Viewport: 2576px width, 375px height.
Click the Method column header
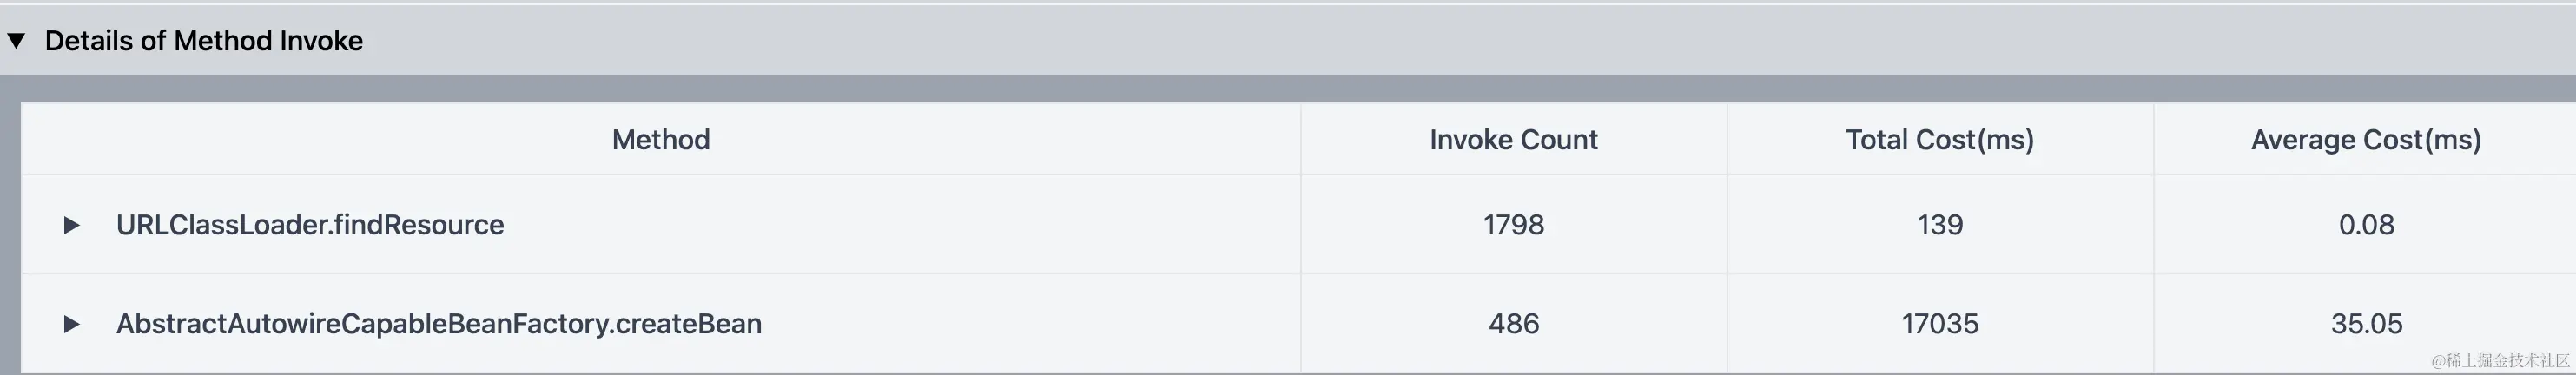tap(661, 140)
